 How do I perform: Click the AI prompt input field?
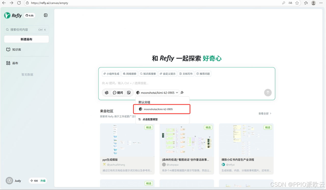coord(187,83)
